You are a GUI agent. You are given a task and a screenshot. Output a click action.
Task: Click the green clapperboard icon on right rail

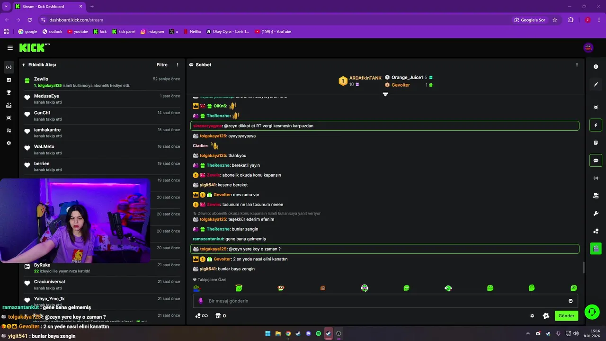click(x=596, y=248)
